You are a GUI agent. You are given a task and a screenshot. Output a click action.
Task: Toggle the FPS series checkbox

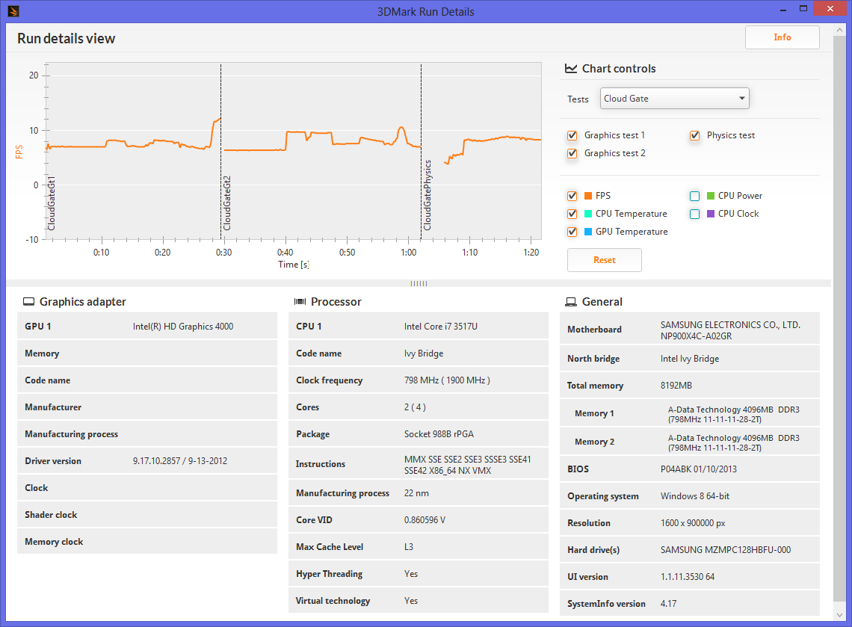tap(572, 196)
